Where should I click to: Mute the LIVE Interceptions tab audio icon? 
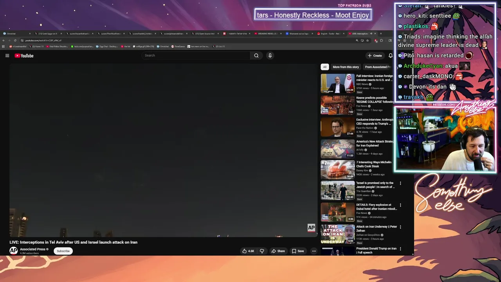click(x=371, y=34)
